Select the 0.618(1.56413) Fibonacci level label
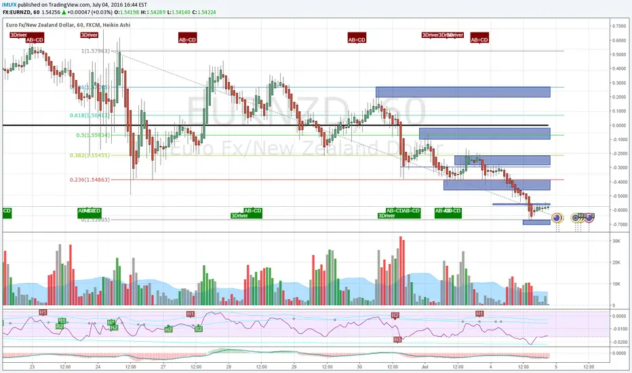Image resolution: width=632 pixels, height=373 pixels. 90,115
